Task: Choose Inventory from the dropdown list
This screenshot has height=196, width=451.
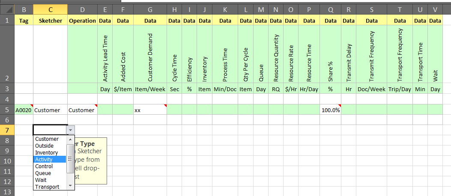Action: point(50,153)
